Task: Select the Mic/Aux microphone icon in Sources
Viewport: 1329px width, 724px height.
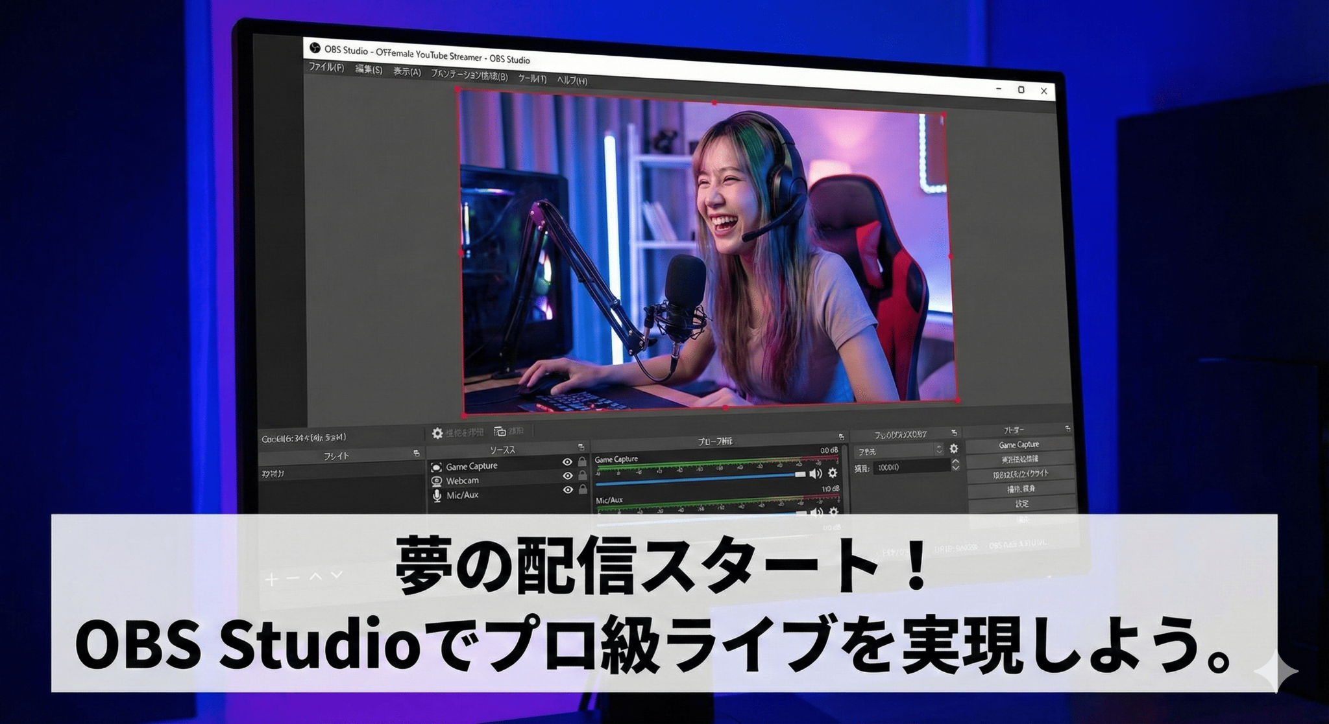Action: pos(436,495)
